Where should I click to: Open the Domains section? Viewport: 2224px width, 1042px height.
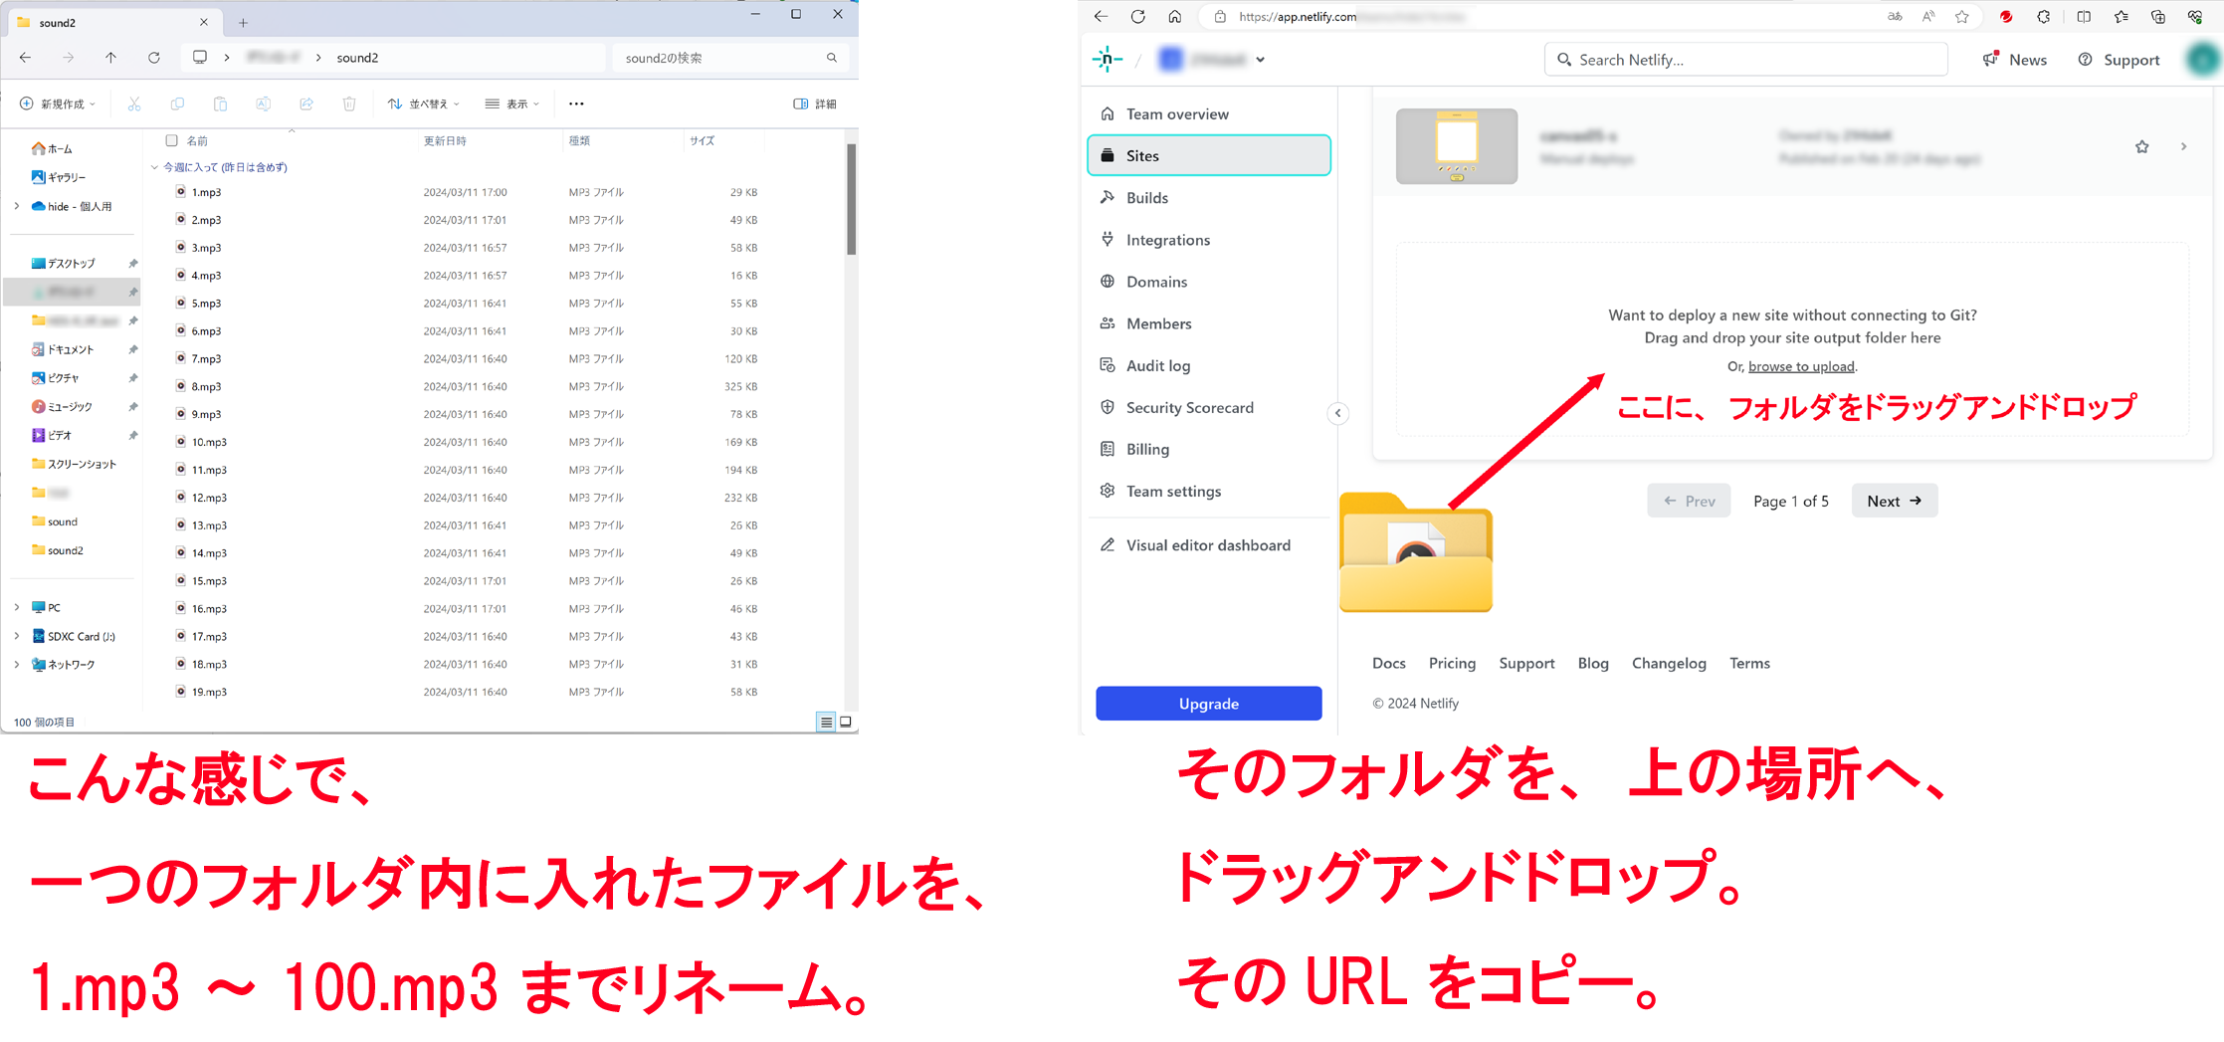pos(1156,282)
